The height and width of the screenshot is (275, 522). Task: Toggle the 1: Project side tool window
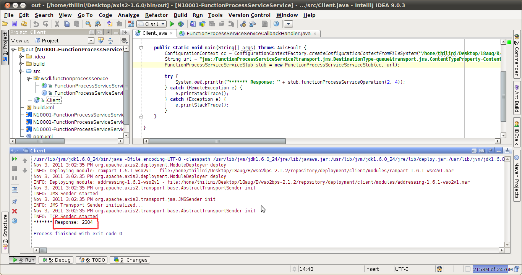coord(5,48)
